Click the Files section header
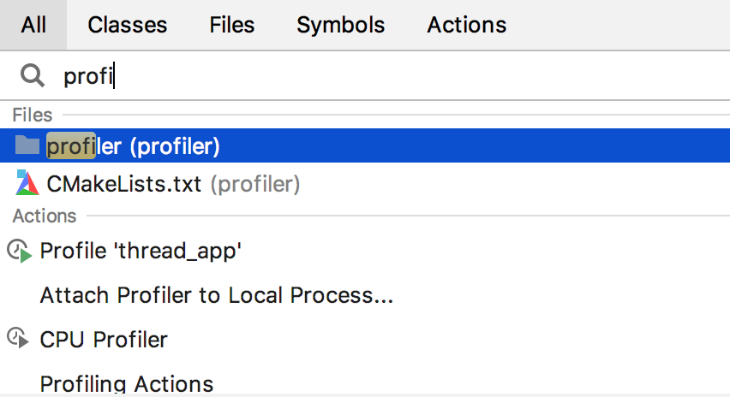Screen dimensions: 730x397 click(x=33, y=115)
